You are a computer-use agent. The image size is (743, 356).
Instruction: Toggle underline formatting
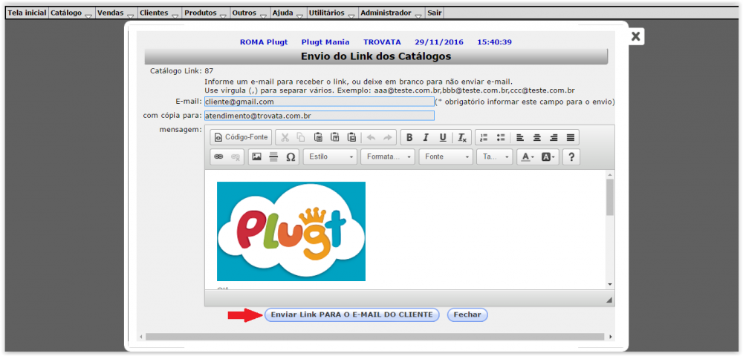pyautogui.click(x=443, y=137)
